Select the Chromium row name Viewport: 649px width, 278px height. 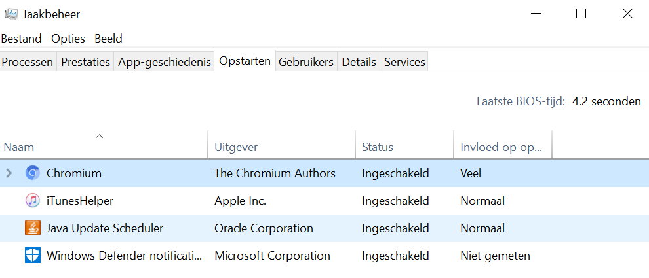point(74,173)
